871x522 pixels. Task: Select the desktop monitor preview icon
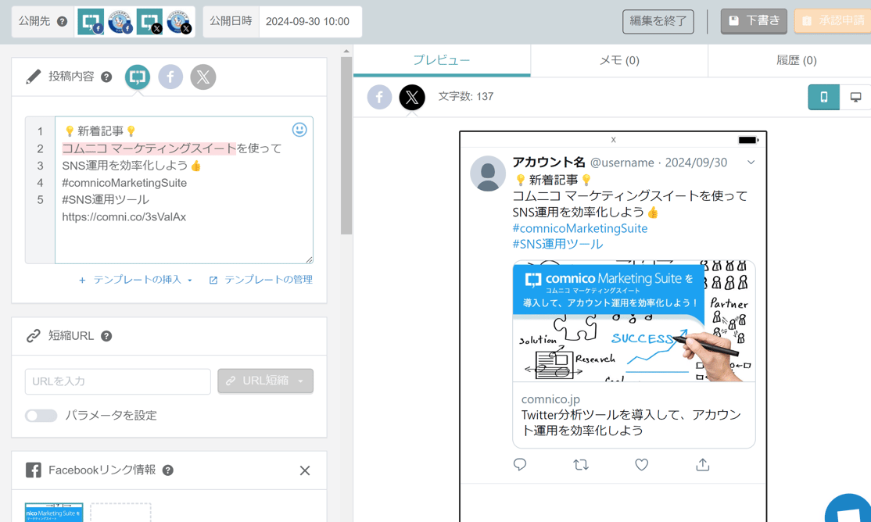(x=855, y=96)
